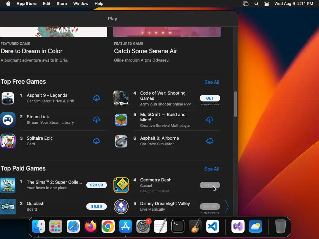Launch Google Chrome from the Dock
319x239 pixels.
coord(108,226)
